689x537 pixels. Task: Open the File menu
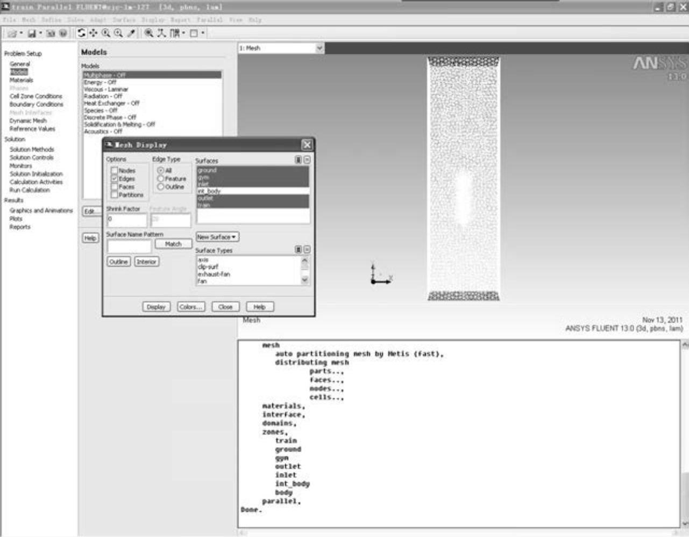(10, 20)
